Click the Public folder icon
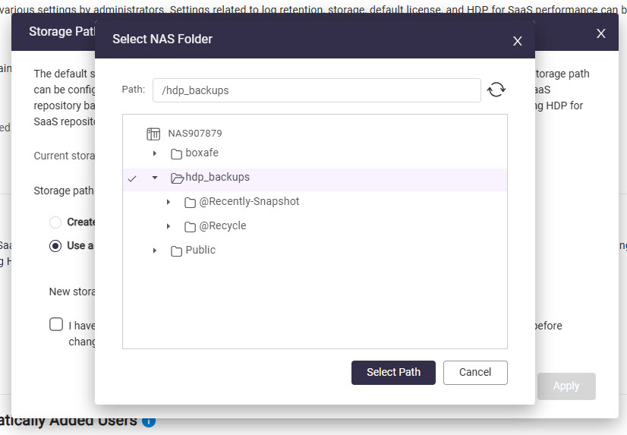627x435 pixels. [x=176, y=251]
